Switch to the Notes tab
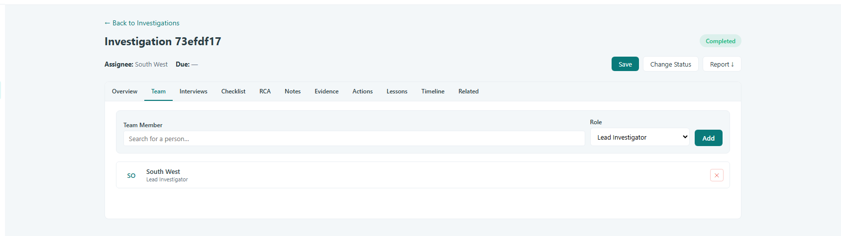This screenshot has width=841, height=236. point(293,91)
